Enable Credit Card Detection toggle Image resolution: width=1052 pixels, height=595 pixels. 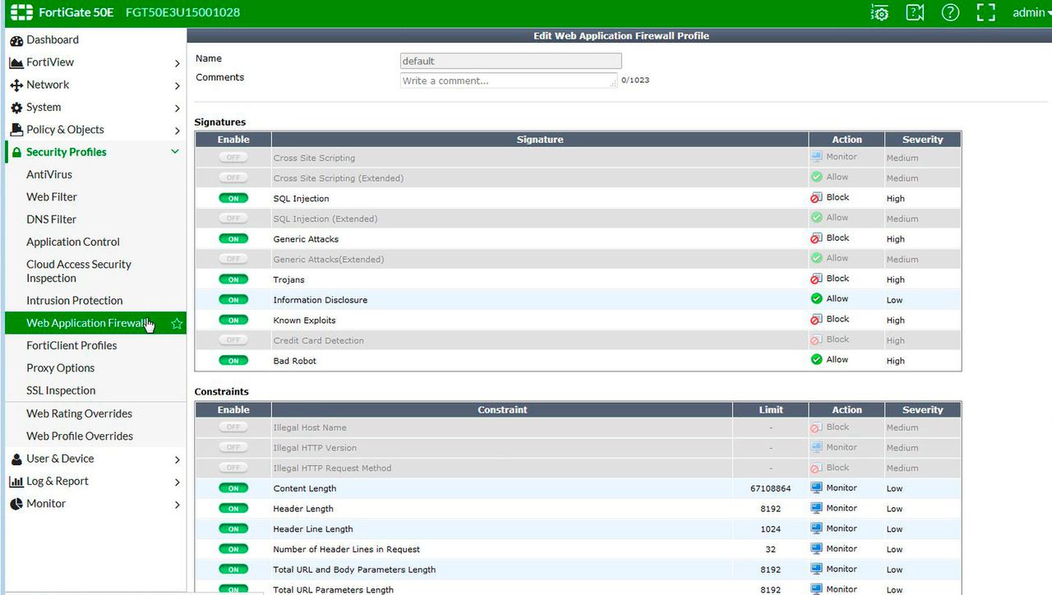pos(233,340)
